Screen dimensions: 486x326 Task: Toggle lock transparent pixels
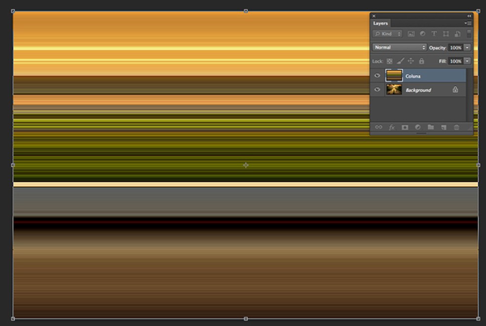tap(389, 61)
